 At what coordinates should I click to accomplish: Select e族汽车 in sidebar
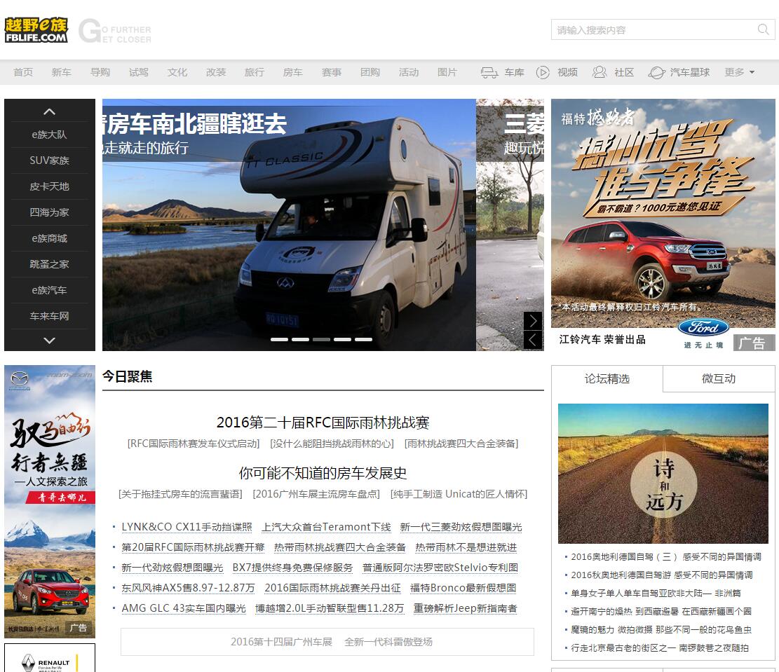coord(49,290)
